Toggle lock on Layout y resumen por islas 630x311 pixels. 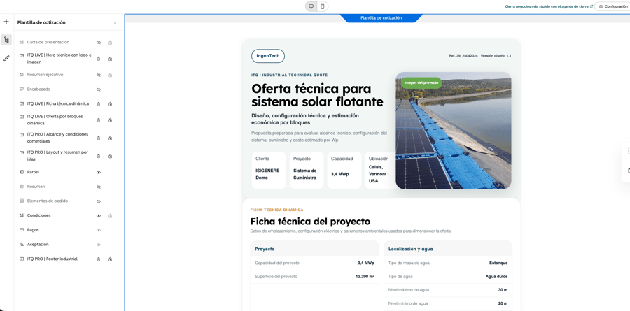(x=110, y=156)
